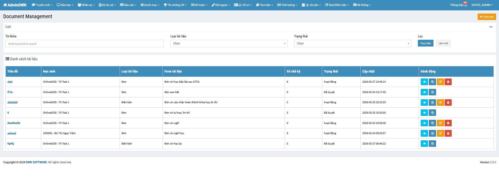Focus the 'Từ khóa' keyword search field

point(85,44)
